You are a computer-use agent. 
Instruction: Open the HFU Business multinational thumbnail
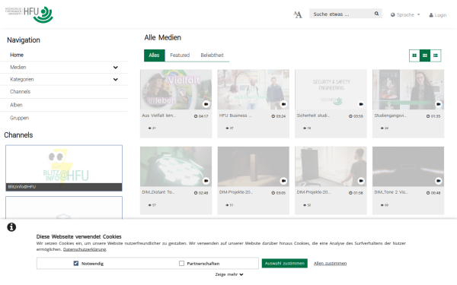pyautogui.click(x=254, y=89)
